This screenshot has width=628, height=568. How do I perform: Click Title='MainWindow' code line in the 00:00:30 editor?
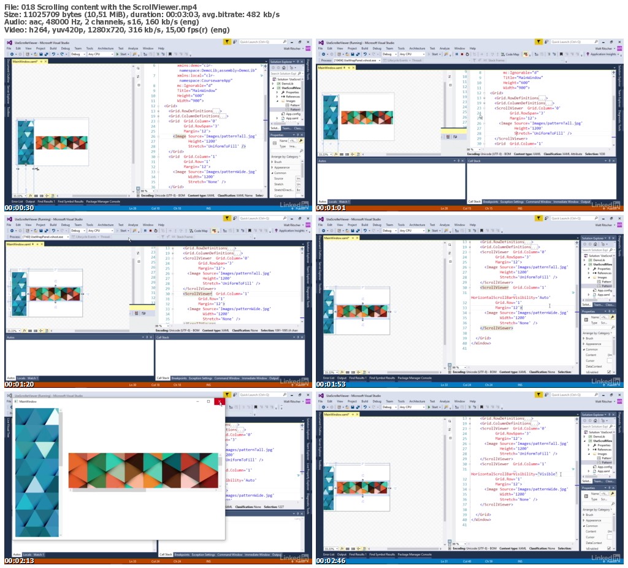[197, 91]
